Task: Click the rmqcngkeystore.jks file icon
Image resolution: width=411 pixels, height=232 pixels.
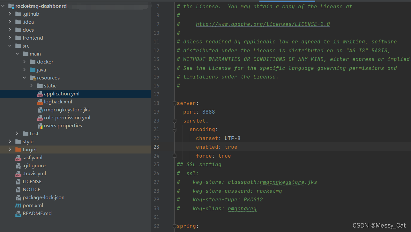Action: tap(40, 110)
